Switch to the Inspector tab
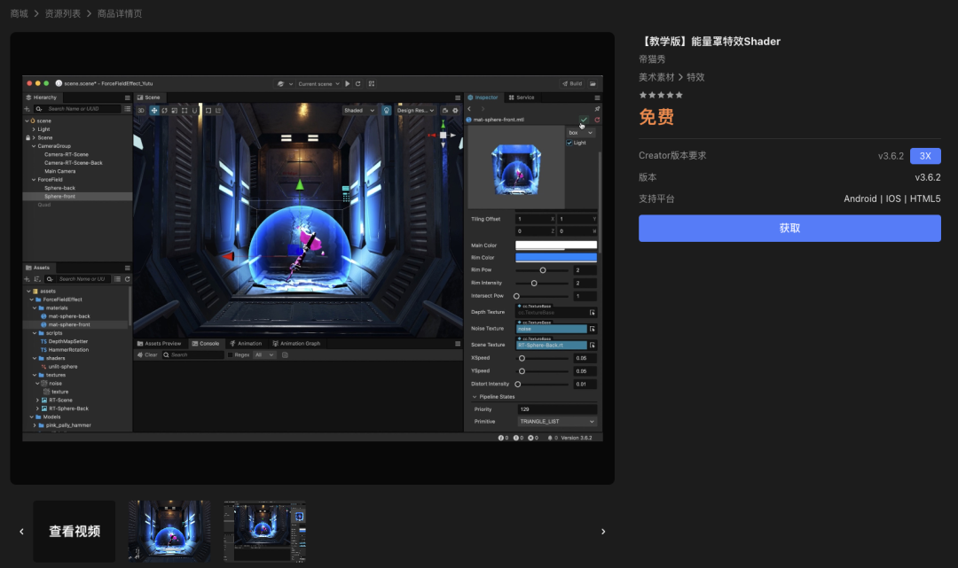The image size is (958, 568). coord(483,97)
